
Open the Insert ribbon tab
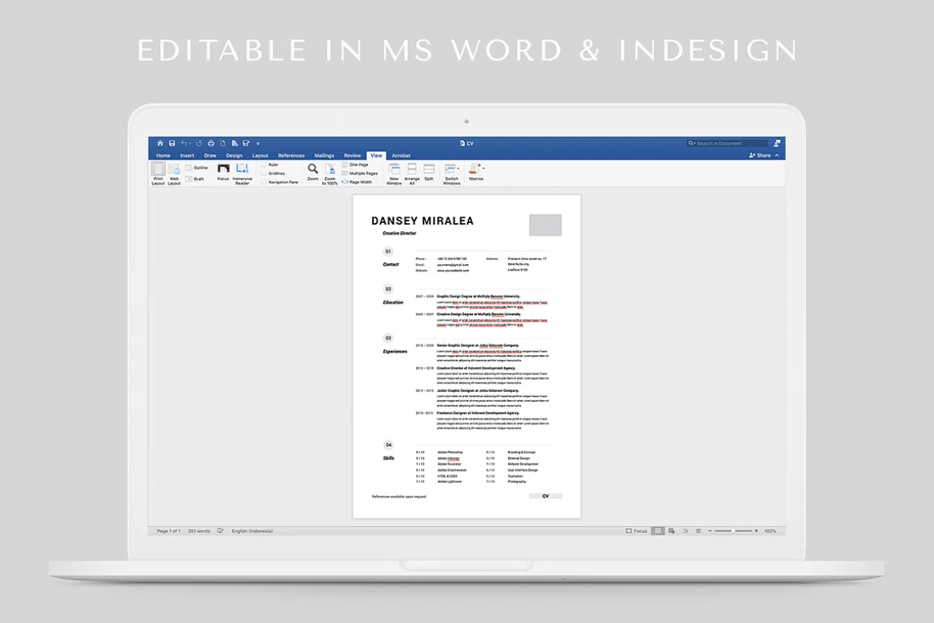(x=187, y=155)
